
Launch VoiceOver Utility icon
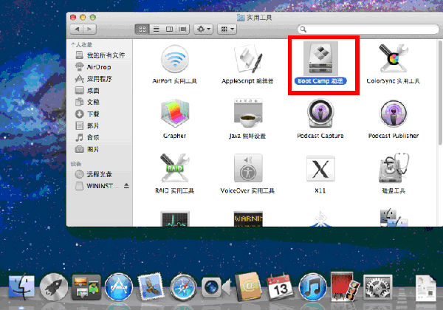click(248, 171)
